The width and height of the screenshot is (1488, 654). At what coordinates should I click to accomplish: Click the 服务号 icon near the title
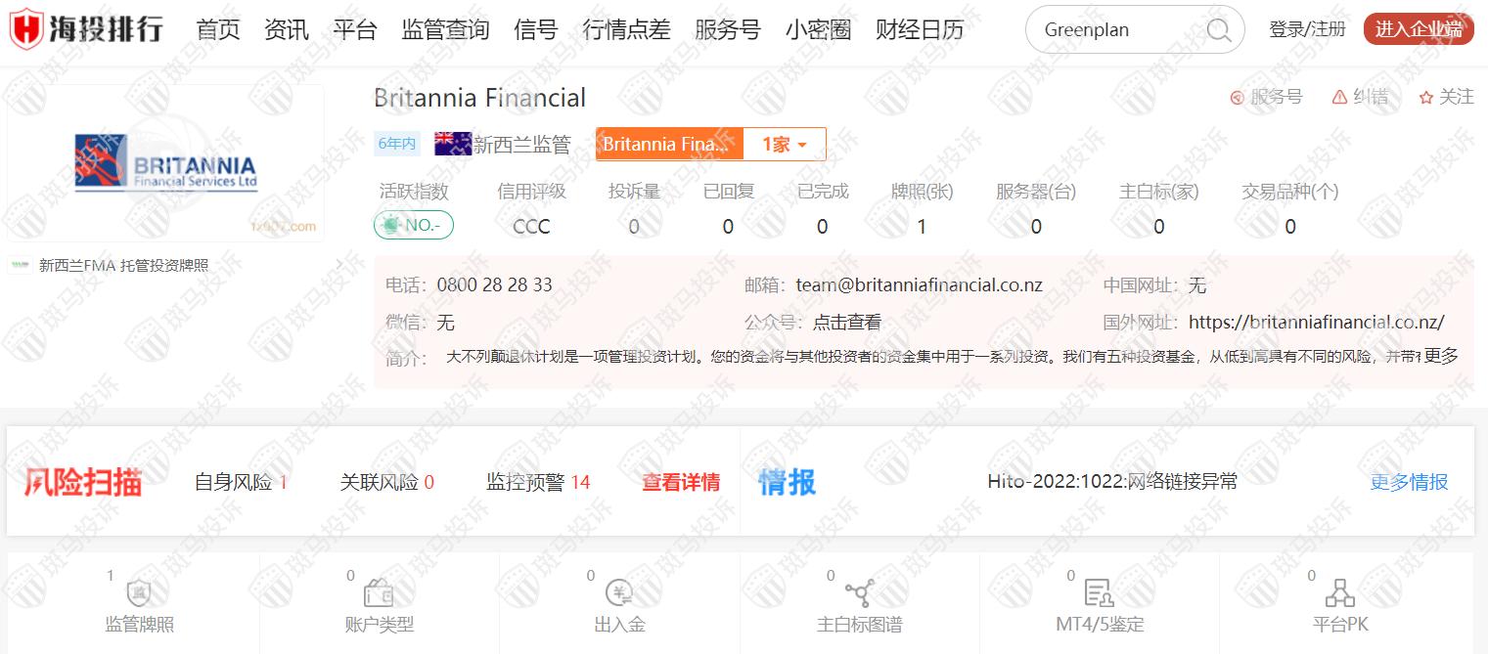point(1237,98)
